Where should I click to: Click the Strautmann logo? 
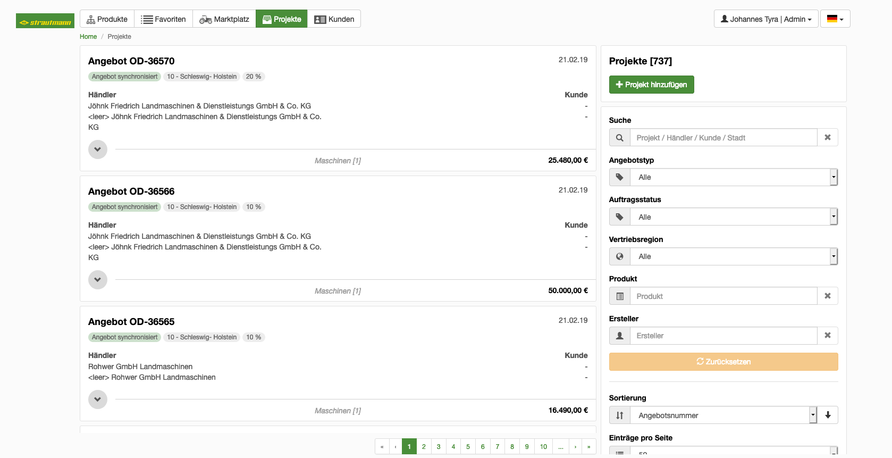coord(45,21)
